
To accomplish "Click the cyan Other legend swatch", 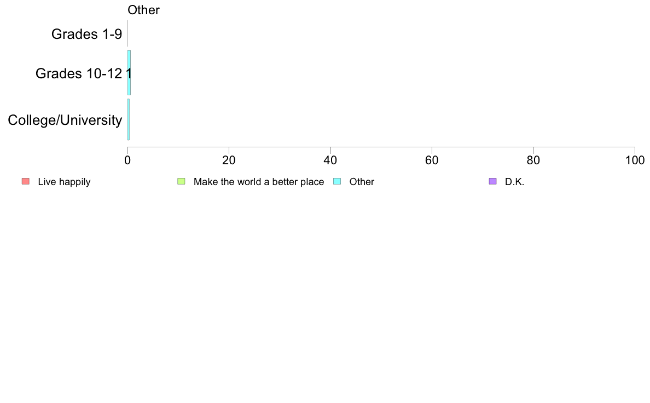I will tap(337, 181).
